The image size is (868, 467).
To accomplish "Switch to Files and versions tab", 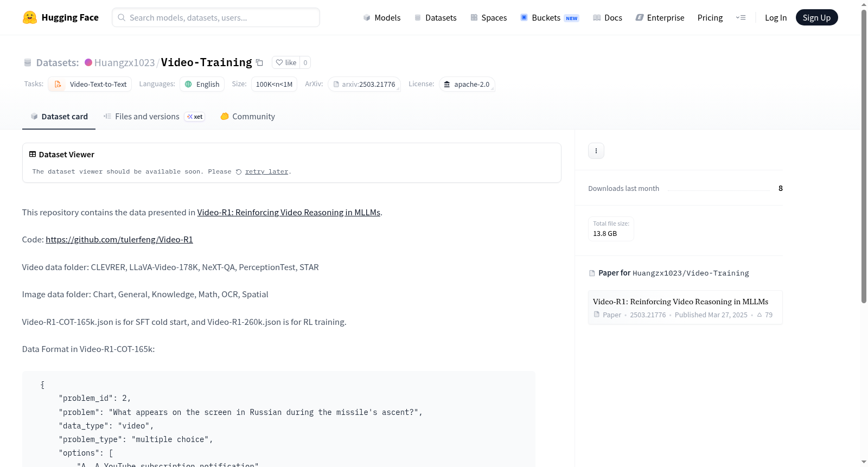I will point(154,117).
